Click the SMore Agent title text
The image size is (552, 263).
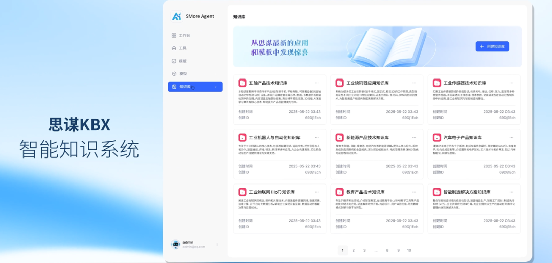click(200, 16)
